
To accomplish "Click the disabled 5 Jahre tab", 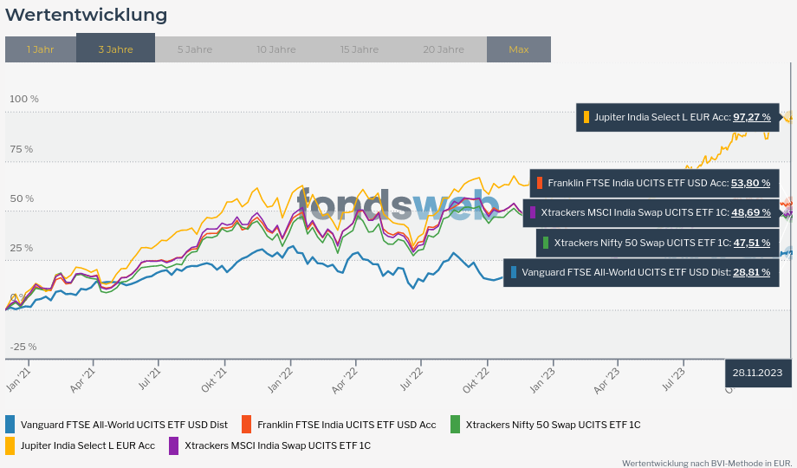I will click(194, 49).
